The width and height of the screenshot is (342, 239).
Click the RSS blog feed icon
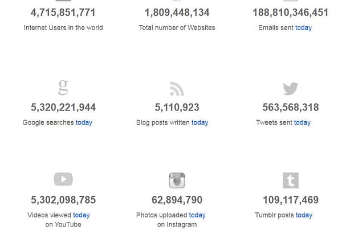click(177, 88)
